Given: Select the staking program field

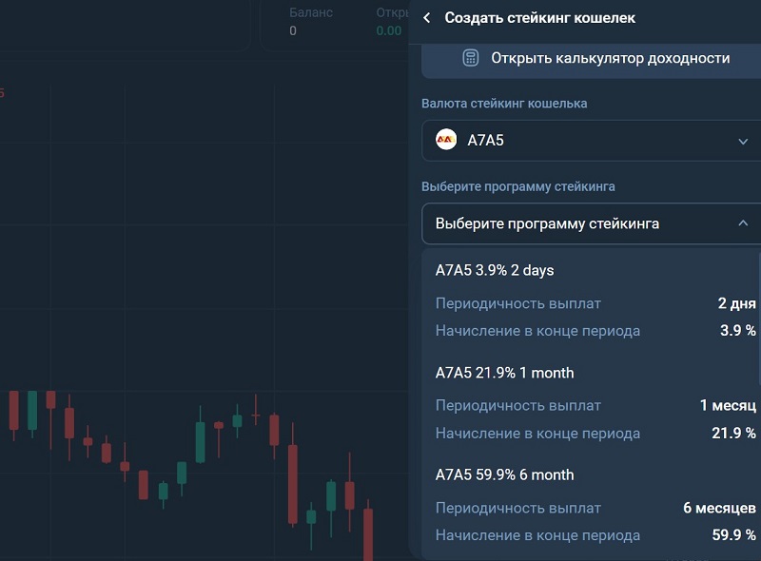Looking at the screenshot, I should coord(591,223).
